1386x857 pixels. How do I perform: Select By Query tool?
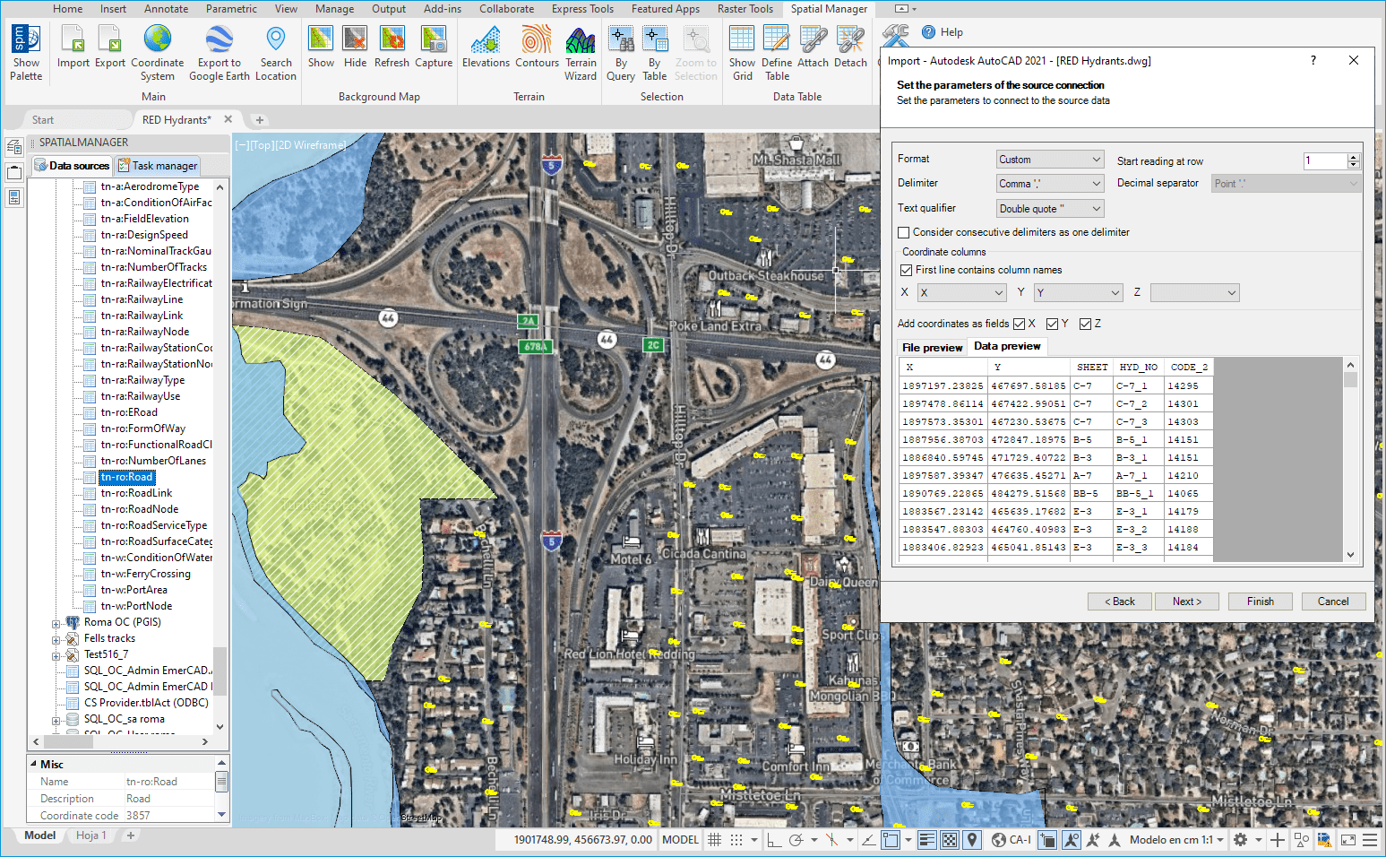pyautogui.click(x=621, y=53)
